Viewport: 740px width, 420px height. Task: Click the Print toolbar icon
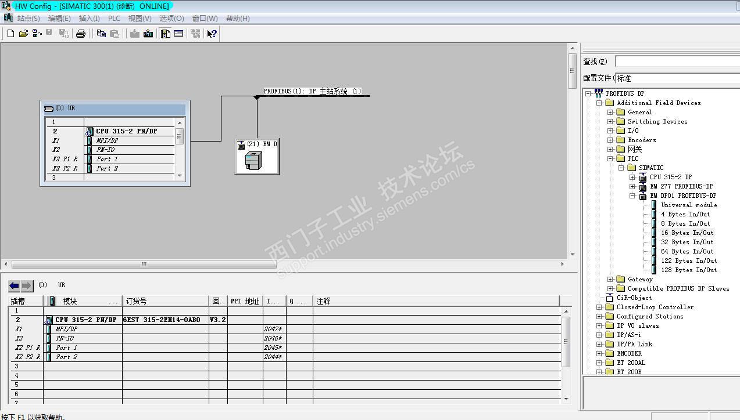pyautogui.click(x=81, y=34)
